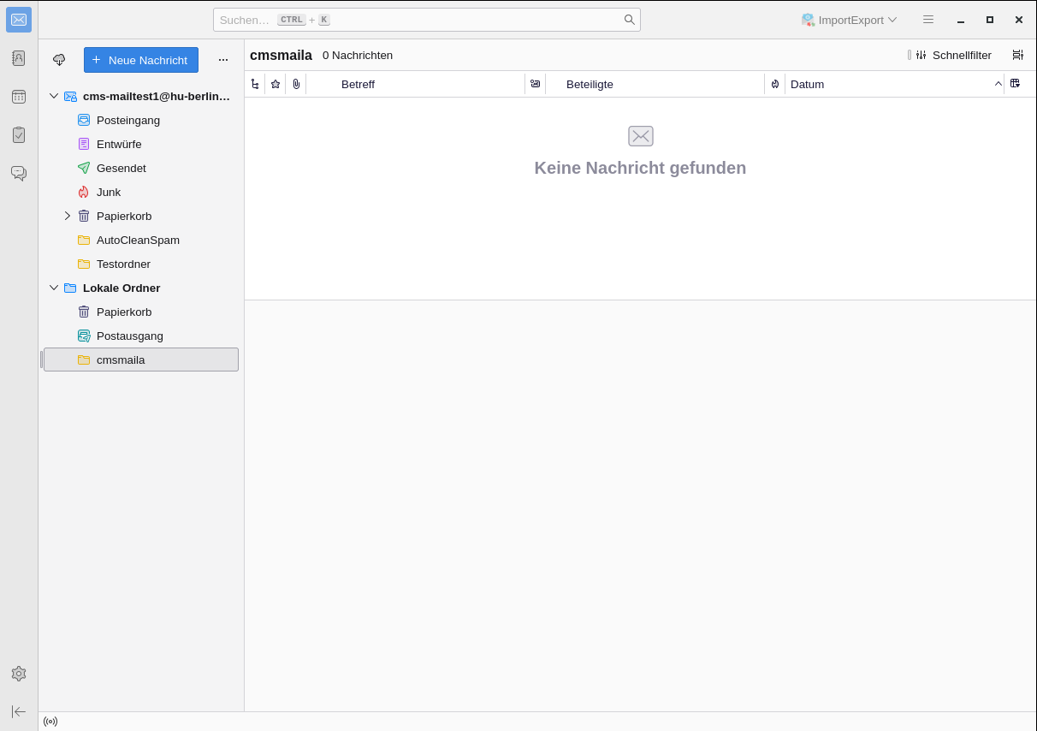Open the hamburger application menu
1037x731 pixels.
[x=928, y=20]
